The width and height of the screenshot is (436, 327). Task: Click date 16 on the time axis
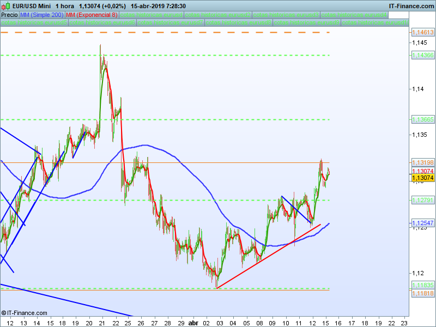pyautogui.click(x=338, y=323)
